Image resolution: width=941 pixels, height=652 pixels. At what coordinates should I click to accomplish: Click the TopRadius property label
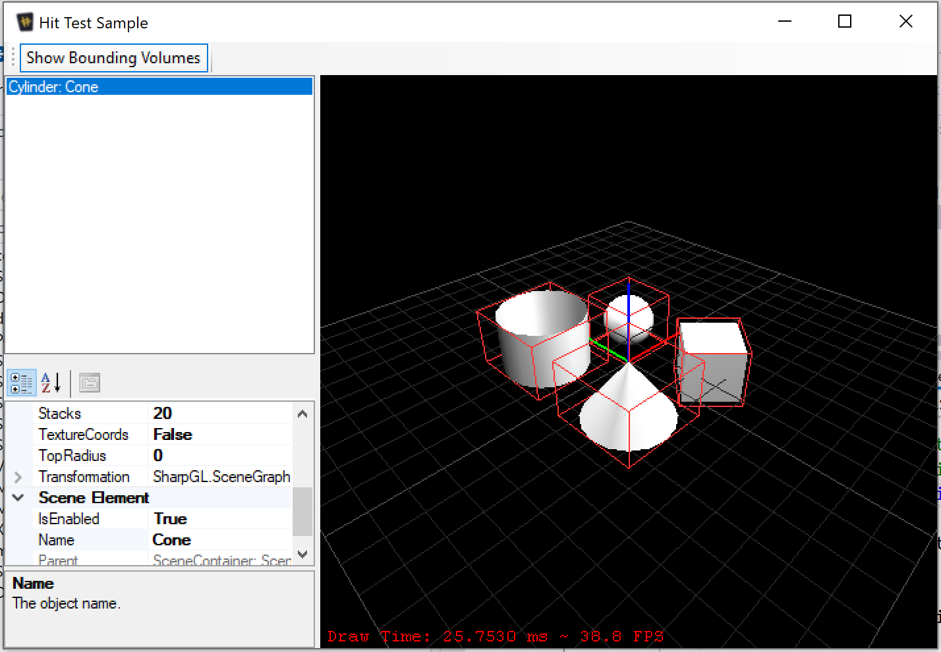click(x=72, y=456)
